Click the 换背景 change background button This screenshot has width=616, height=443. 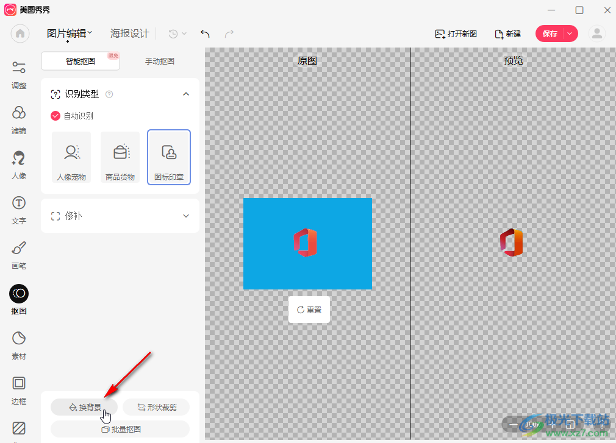(x=84, y=407)
